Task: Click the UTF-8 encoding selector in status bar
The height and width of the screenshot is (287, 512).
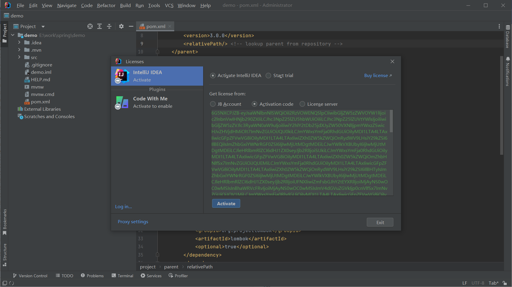Action: 478,283
